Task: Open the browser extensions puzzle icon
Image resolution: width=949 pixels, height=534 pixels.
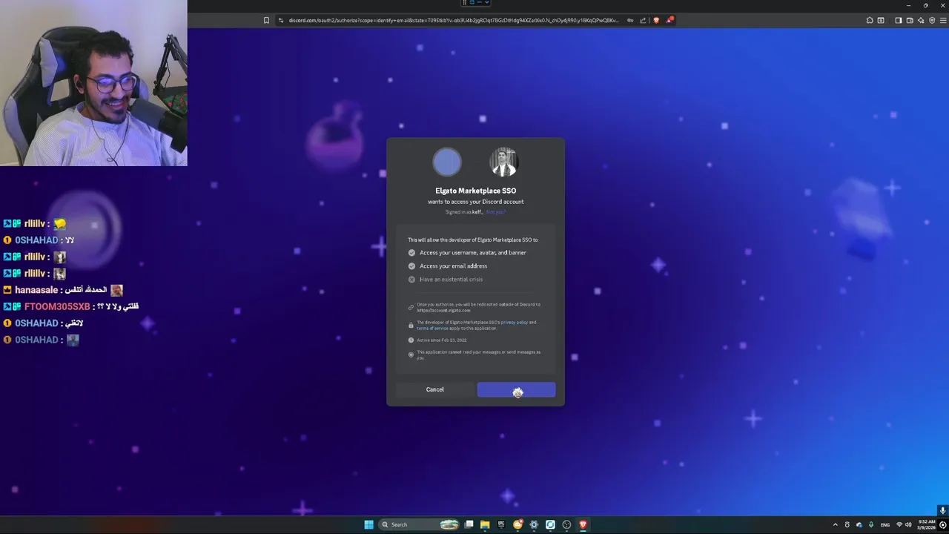Action: click(x=870, y=20)
